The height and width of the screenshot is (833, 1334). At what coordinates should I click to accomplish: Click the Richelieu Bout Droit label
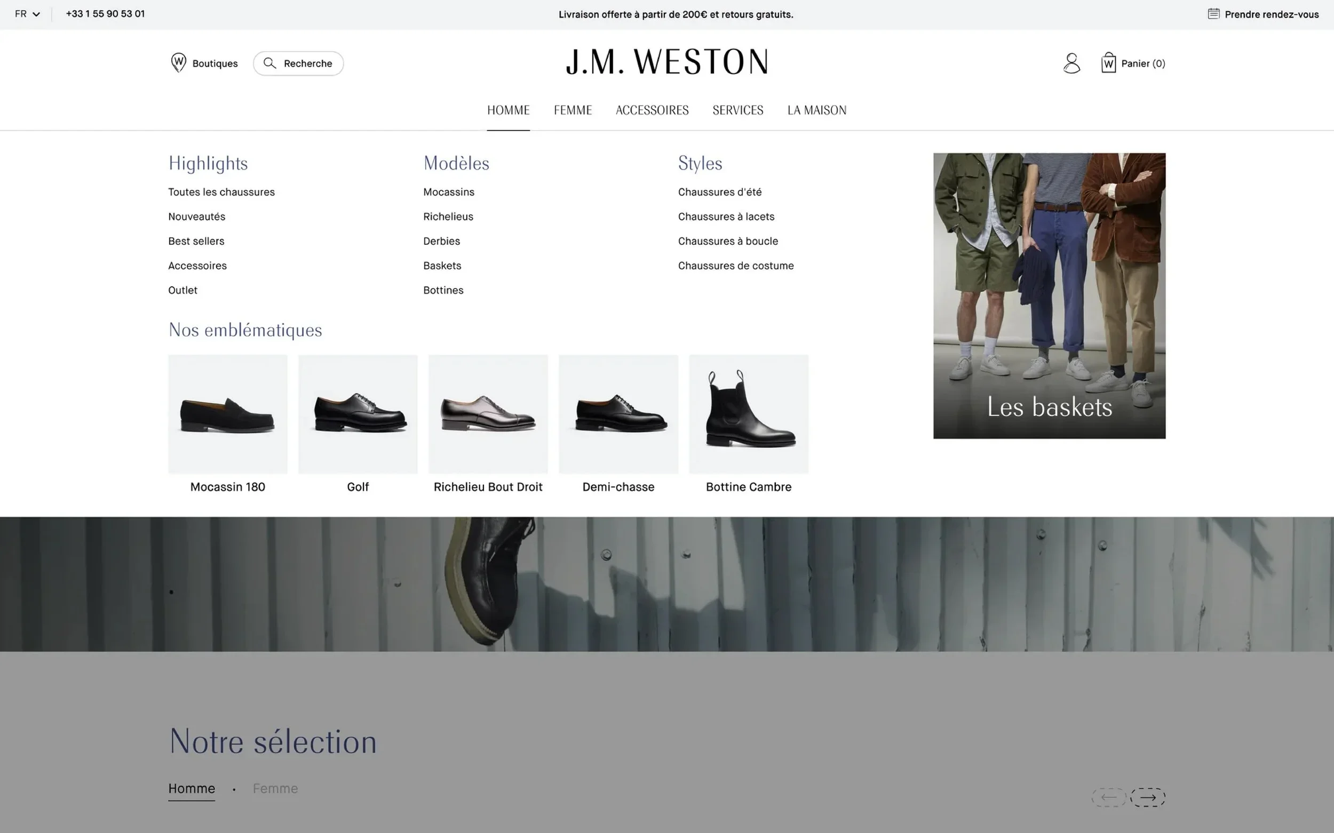(488, 487)
